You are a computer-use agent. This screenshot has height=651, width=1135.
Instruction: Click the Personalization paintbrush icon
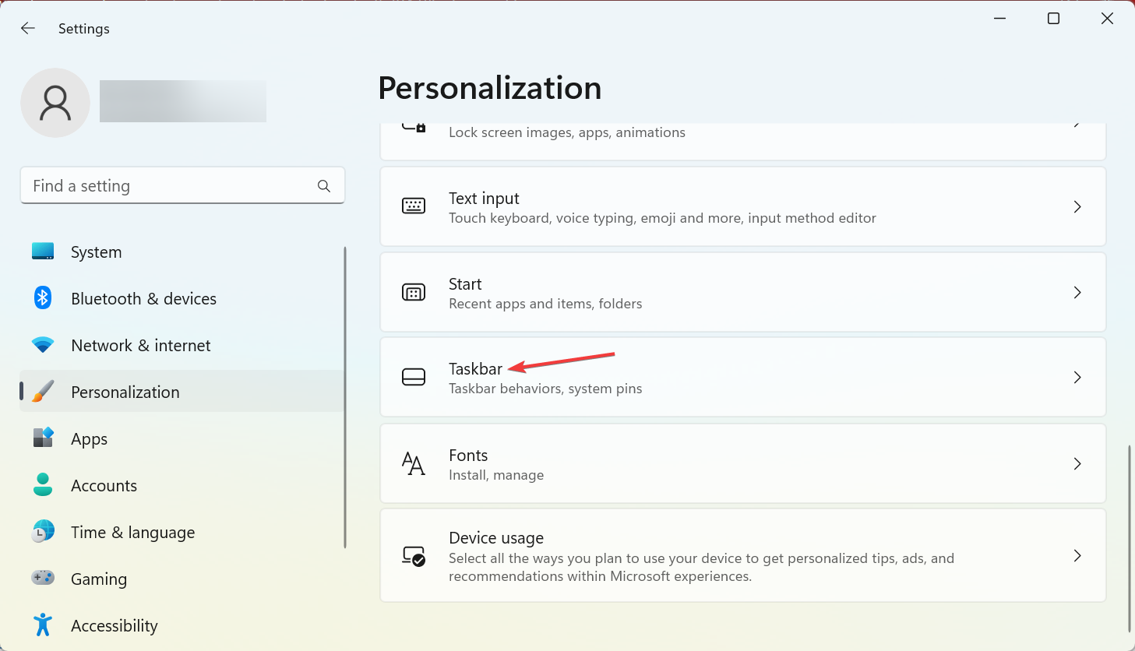[x=43, y=392]
